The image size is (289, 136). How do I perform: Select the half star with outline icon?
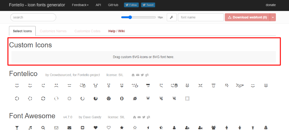[161, 128]
